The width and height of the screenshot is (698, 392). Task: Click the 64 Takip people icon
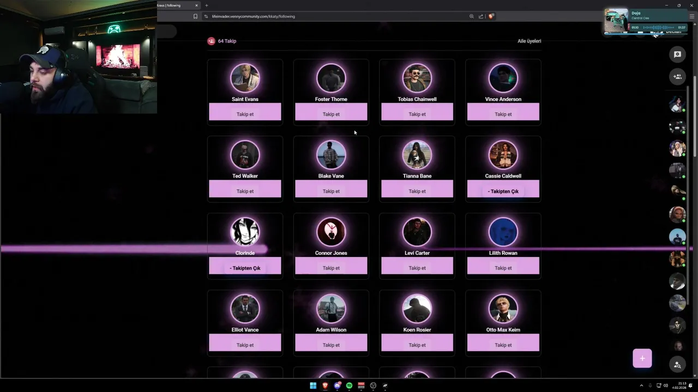[211, 41]
